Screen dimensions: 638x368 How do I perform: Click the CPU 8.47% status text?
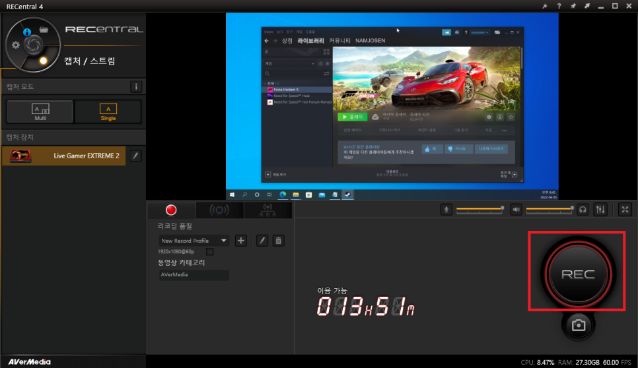click(x=538, y=362)
